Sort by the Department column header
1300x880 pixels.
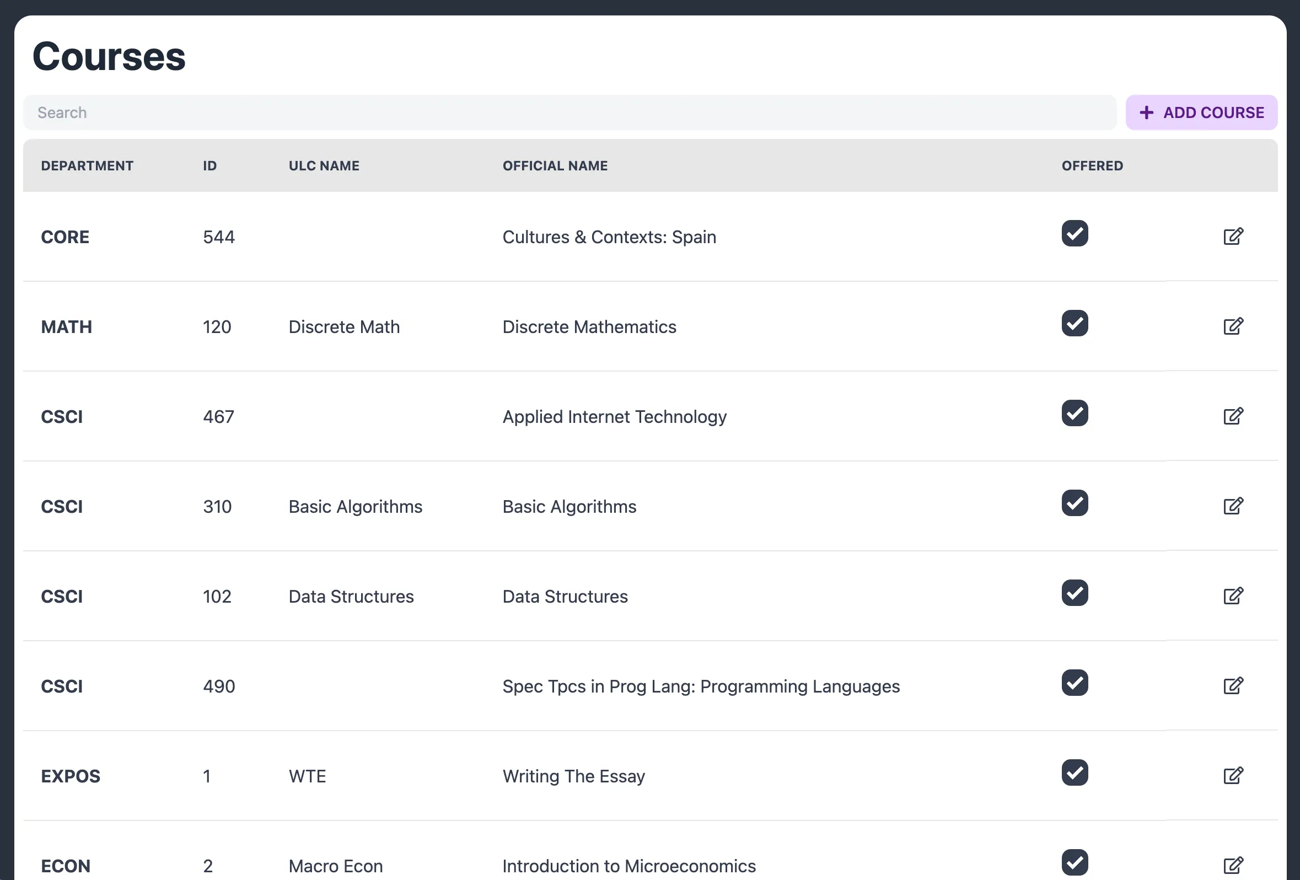(87, 165)
